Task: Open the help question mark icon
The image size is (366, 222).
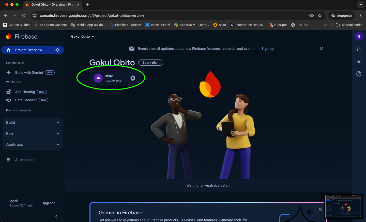Action: [x=359, y=74]
